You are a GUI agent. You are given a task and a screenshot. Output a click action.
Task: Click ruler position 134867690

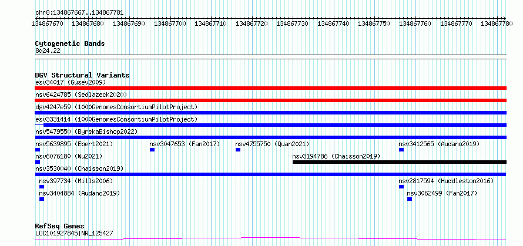click(x=129, y=23)
